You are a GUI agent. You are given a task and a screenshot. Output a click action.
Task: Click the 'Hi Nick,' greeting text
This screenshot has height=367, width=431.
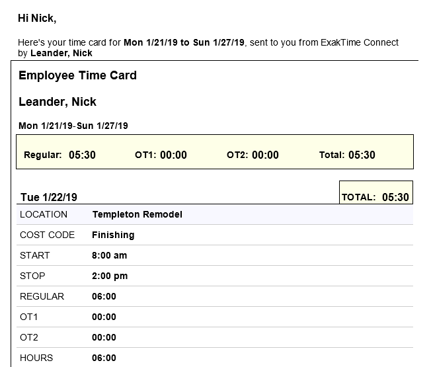pos(37,19)
